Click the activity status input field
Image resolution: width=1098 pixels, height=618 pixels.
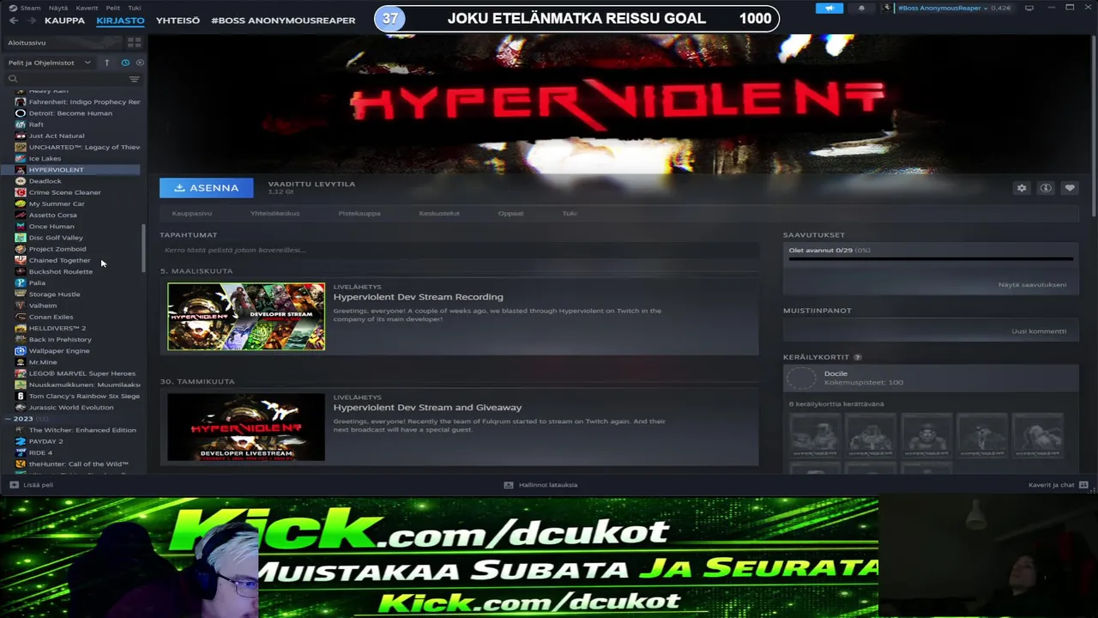pyautogui.click(x=460, y=250)
